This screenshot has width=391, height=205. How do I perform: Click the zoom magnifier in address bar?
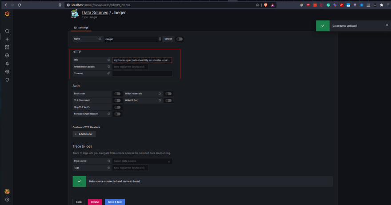tap(257, 5)
